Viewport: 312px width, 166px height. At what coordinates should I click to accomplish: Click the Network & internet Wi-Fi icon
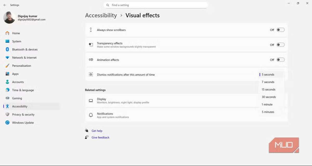click(7, 58)
